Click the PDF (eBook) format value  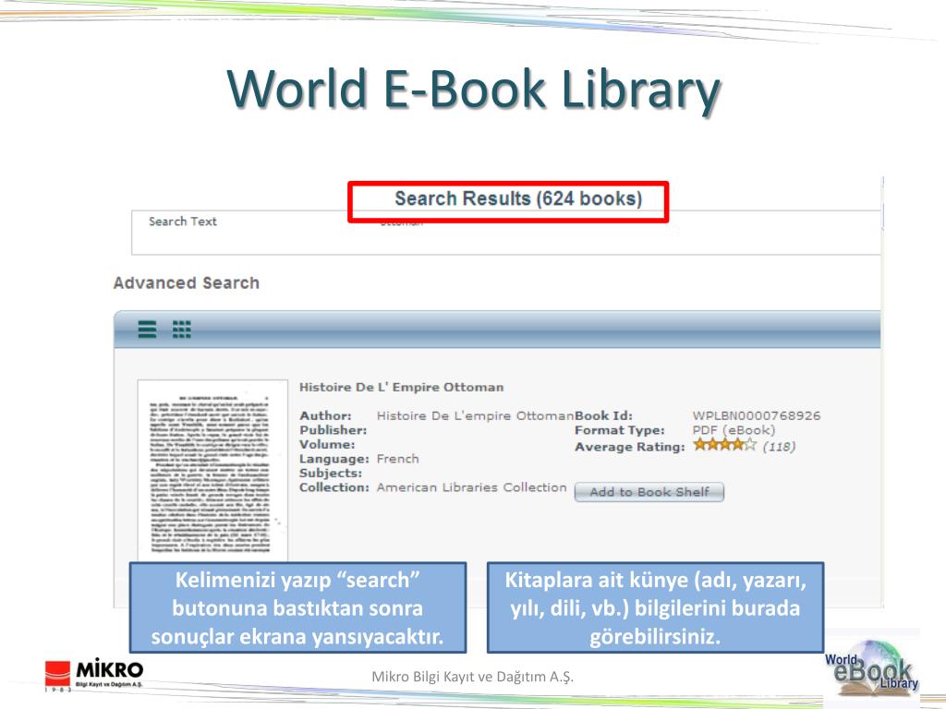coord(734,430)
